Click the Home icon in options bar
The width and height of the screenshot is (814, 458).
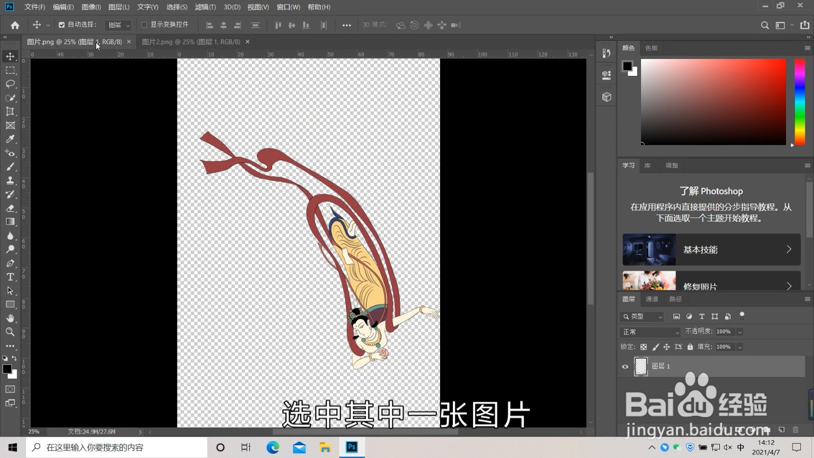[15, 25]
